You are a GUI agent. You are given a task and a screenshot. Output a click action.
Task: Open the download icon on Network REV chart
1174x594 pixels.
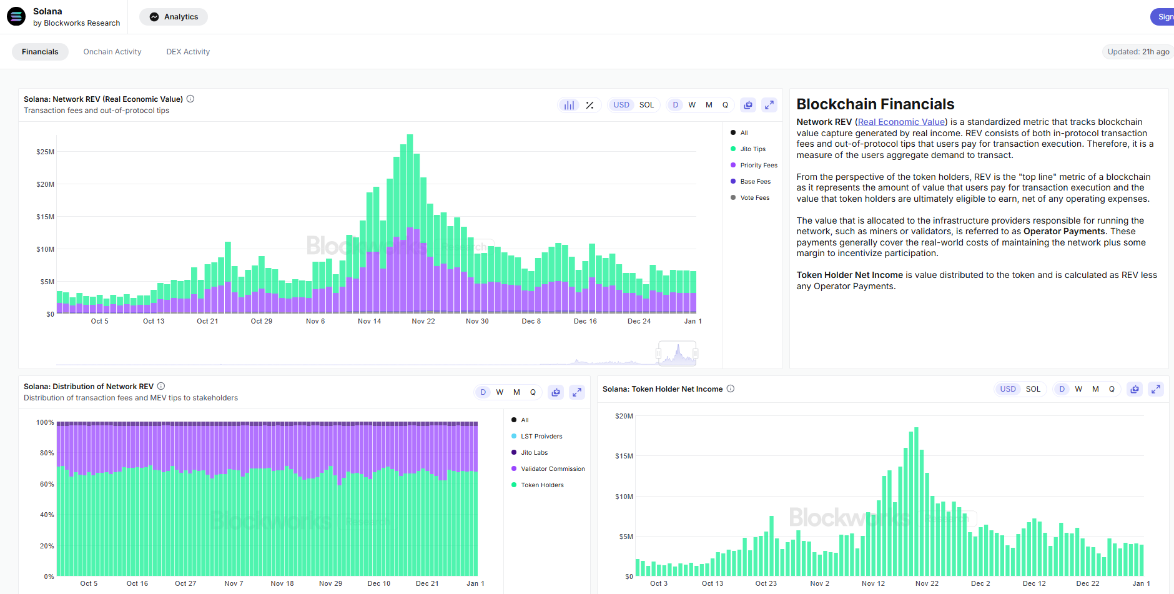[x=747, y=104]
